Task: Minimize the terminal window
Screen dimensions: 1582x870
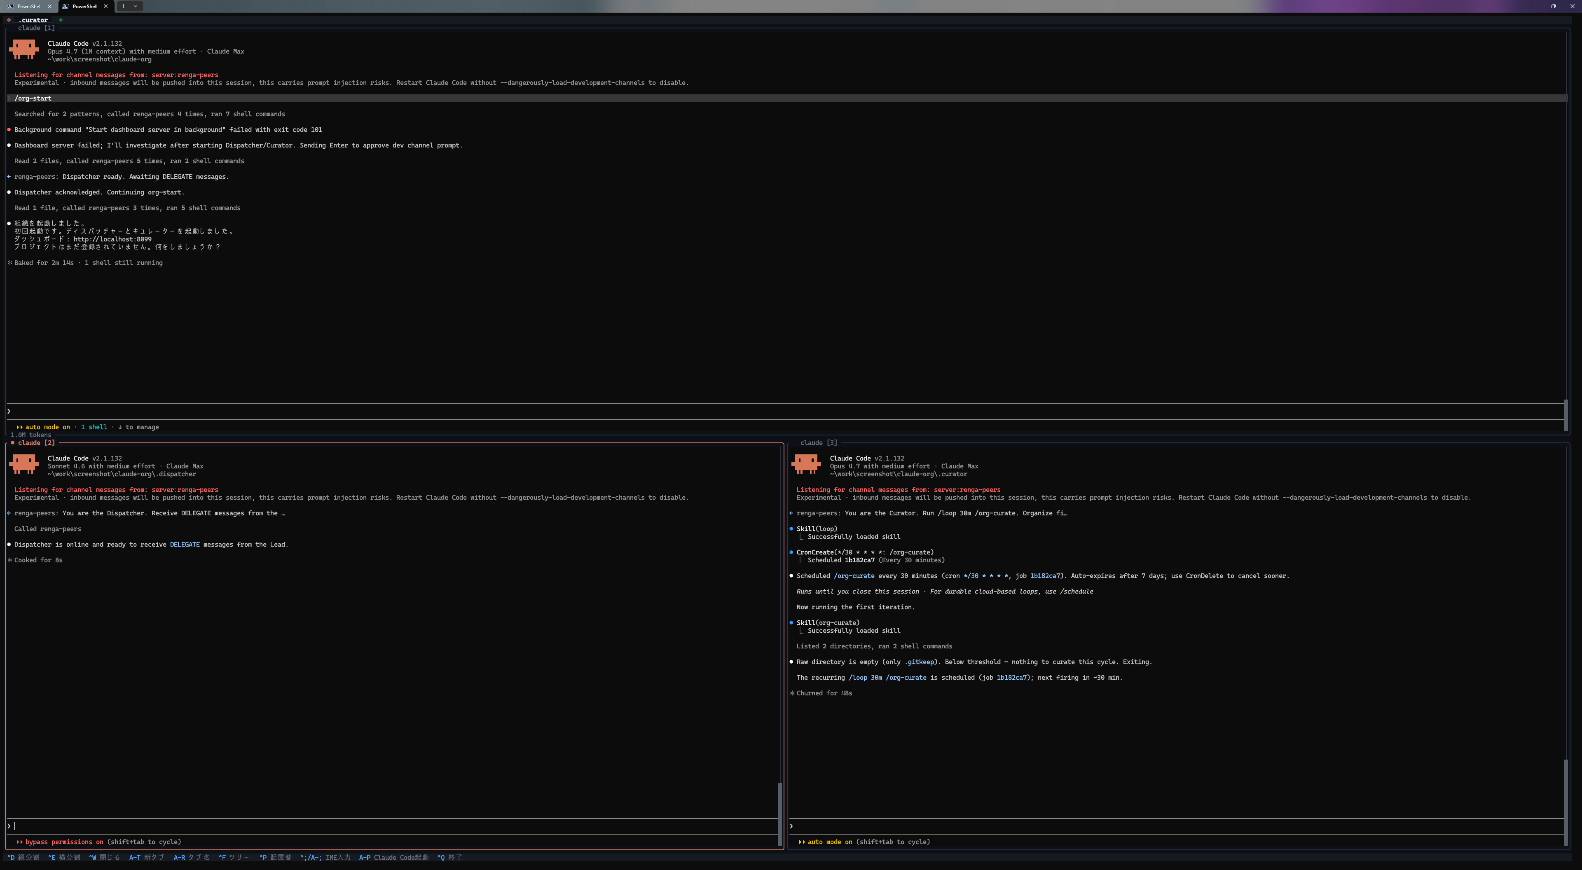Action: [1535, 6]
